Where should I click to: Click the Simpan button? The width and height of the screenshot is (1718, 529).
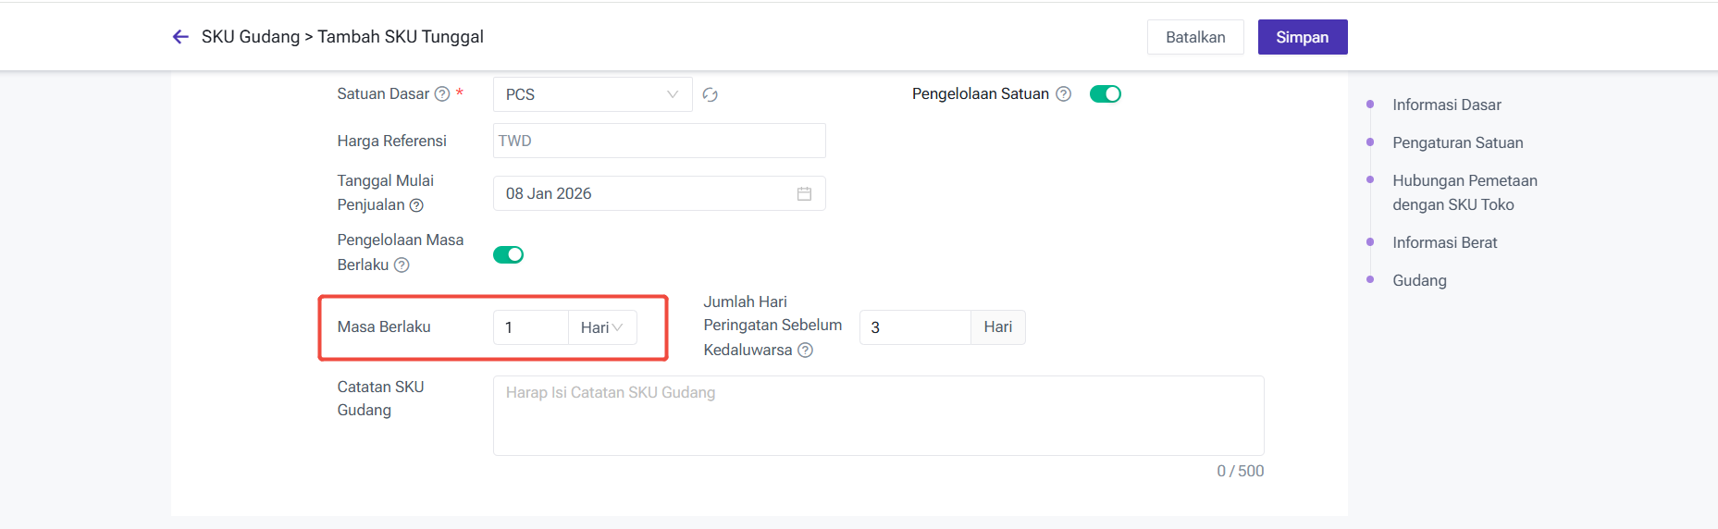pos(1302,37)
